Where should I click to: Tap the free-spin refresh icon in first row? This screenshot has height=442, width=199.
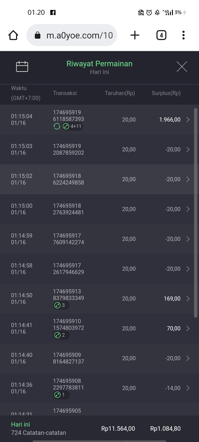coord(57,127)
